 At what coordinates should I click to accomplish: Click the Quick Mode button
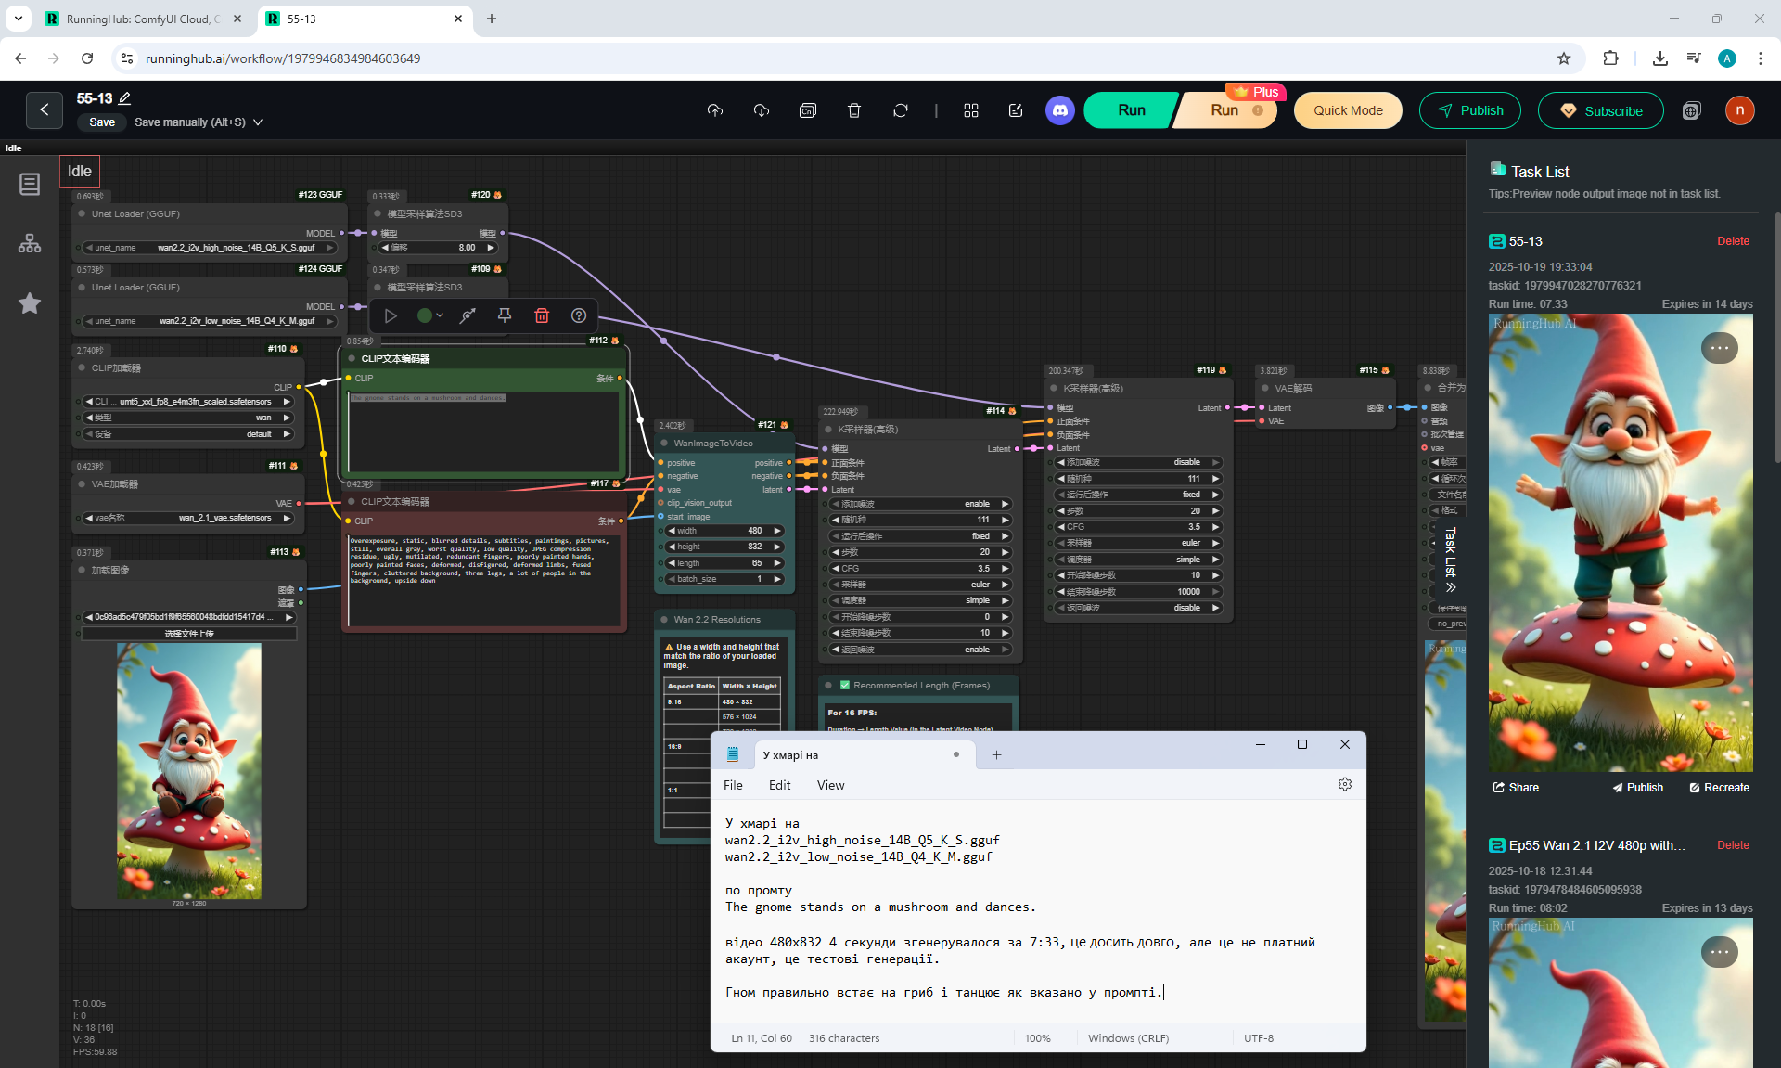click(x=1347, y=110)
